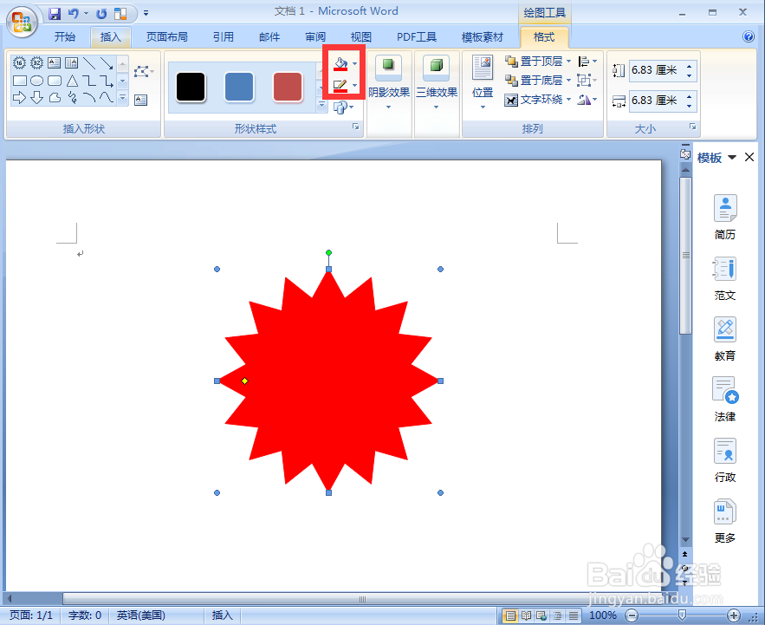Switch to Draft view
Viewport: 765px width, 625px height.
click(574, 615)
